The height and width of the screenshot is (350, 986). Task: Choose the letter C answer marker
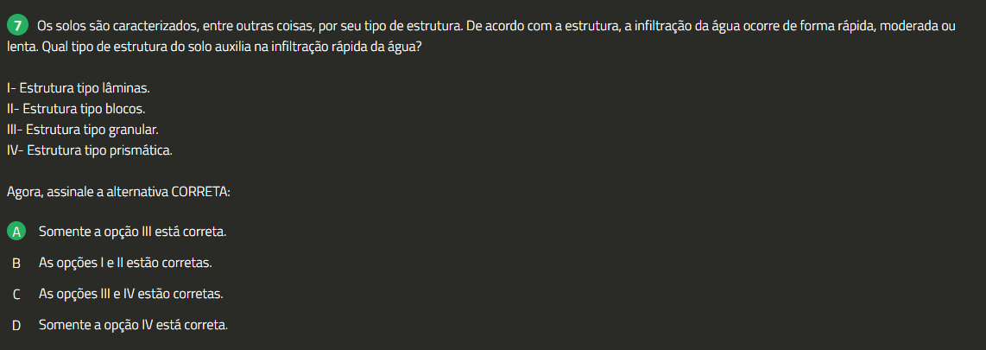[16, 294]
